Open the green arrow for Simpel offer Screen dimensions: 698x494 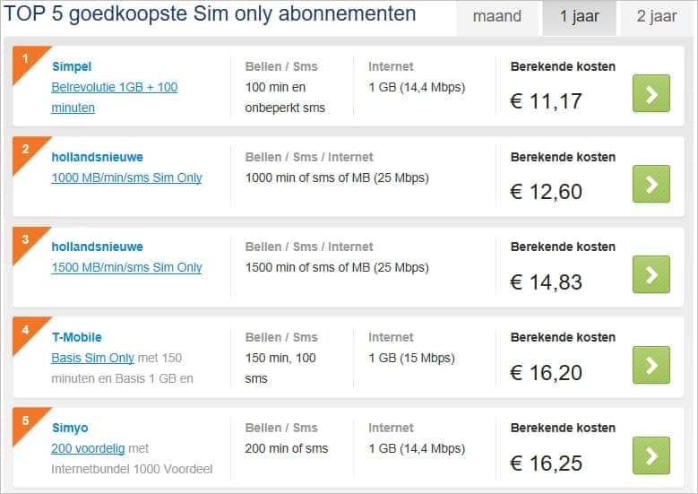[651, 93]
